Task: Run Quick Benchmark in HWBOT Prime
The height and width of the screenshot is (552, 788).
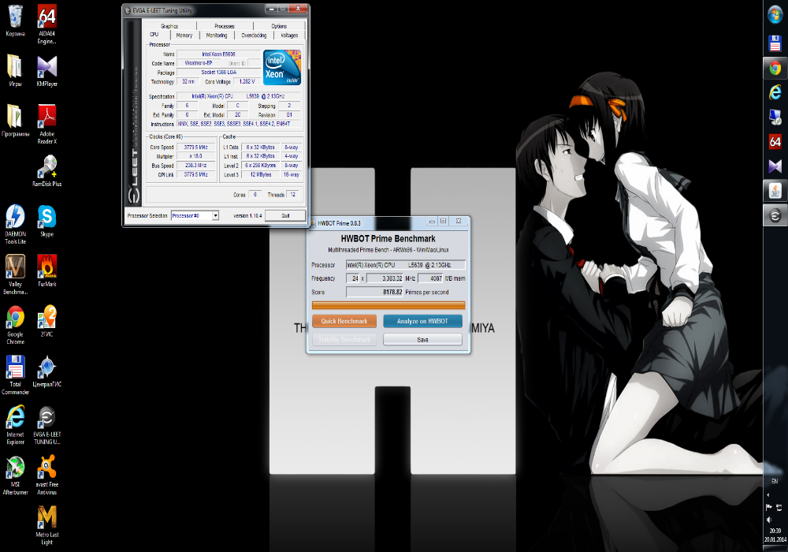Action: (x=344, y=321)
